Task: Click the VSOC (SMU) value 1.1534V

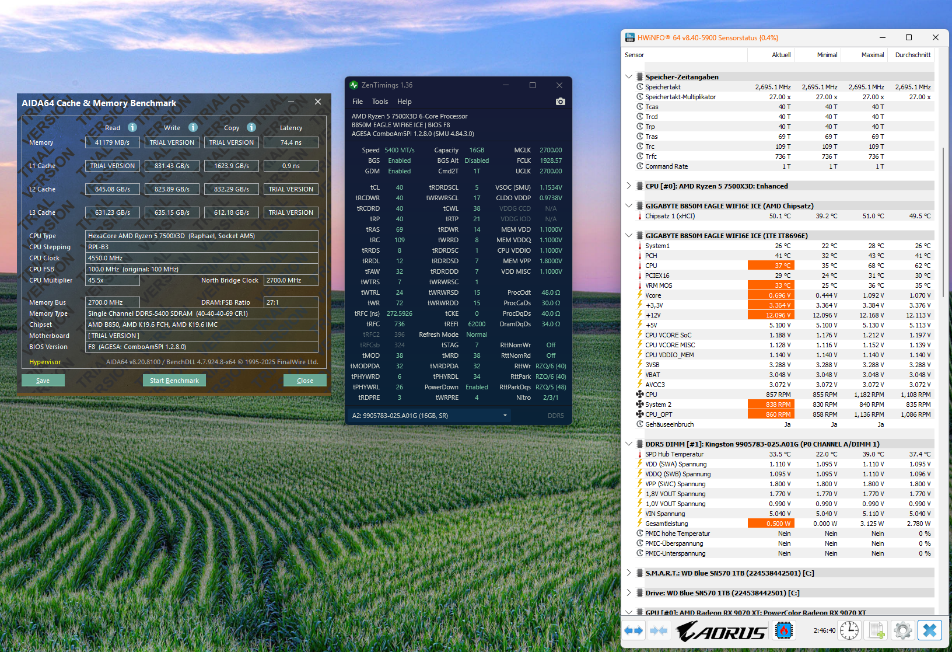Action: pyautogui.click(x=551, y=187)
